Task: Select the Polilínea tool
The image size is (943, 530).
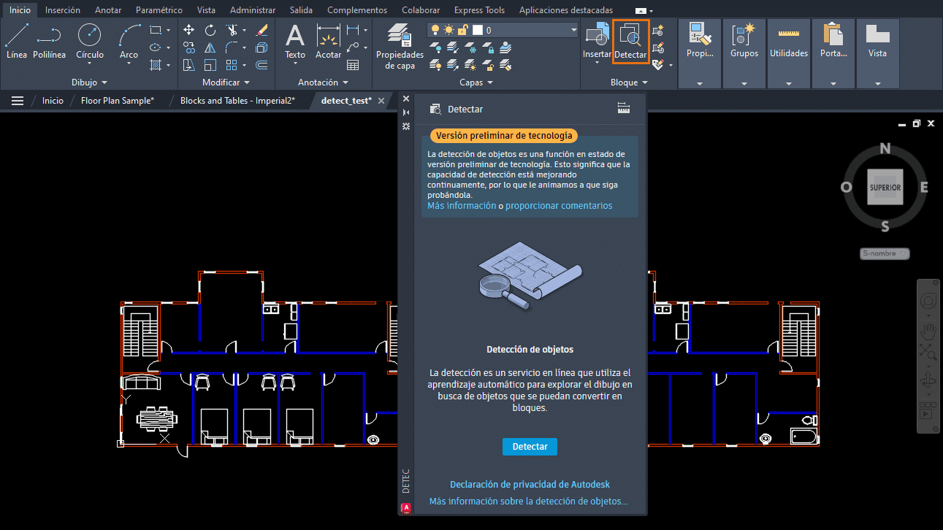Action: tap(49, 42)
